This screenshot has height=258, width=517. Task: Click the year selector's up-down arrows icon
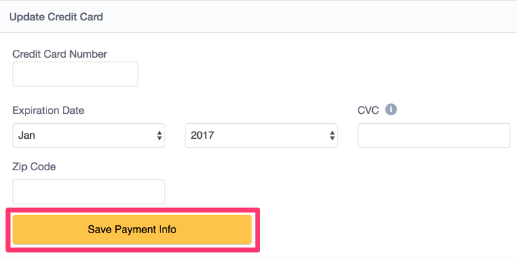(332, 136)
